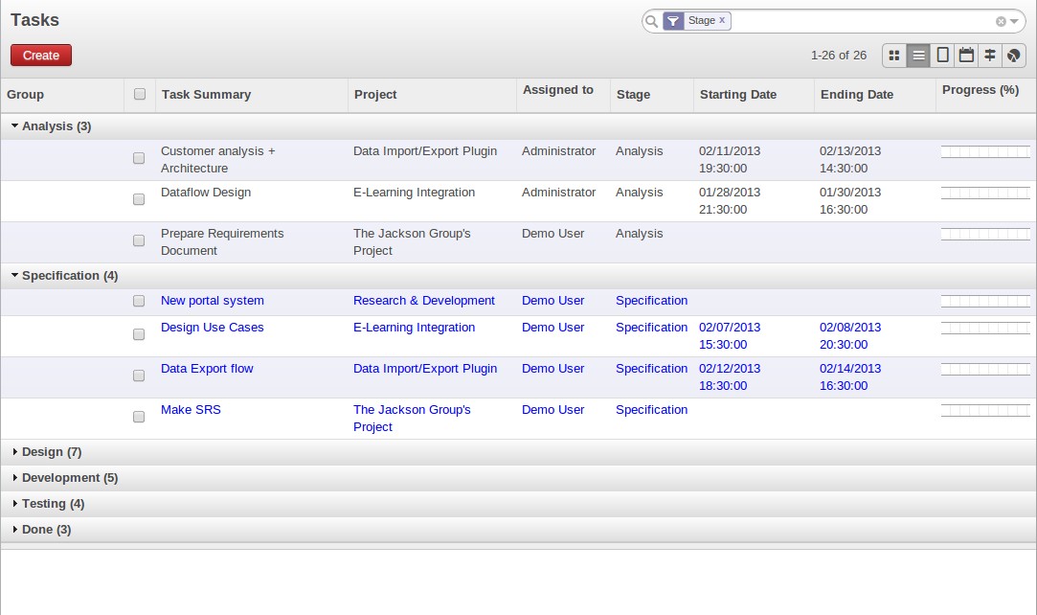Remove the Stage filter with x
Viewport: 1037px width, 615px height.
pos(722,20)
